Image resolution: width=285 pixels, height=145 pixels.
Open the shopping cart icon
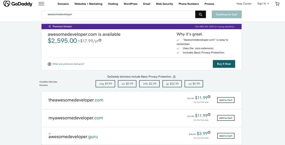[x=277, y=4]
